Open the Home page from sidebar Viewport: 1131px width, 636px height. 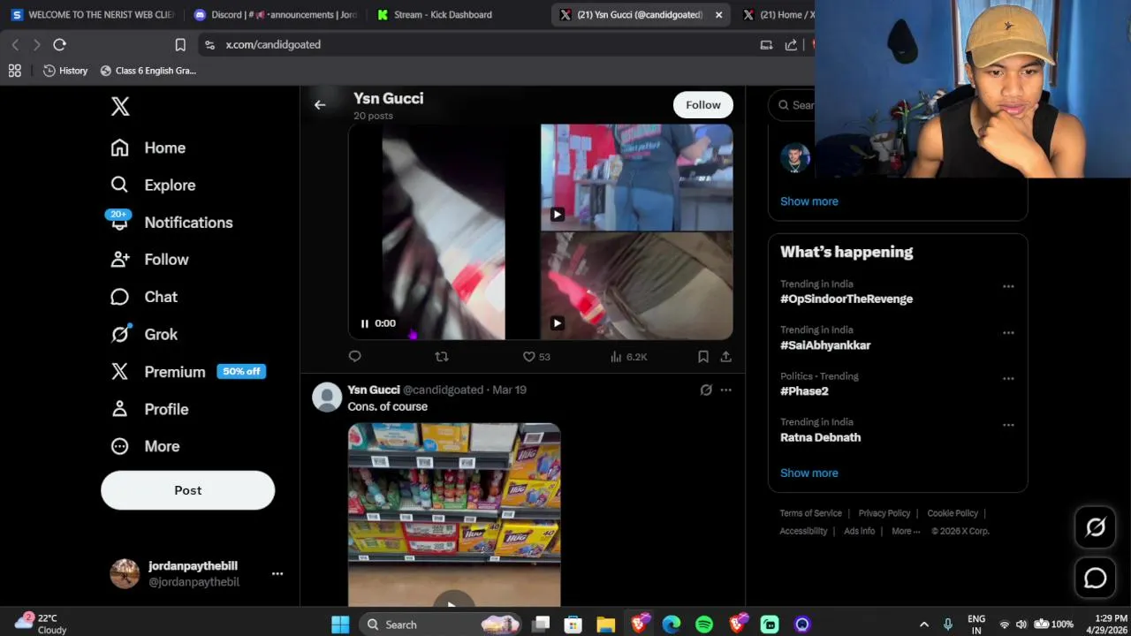148,148
